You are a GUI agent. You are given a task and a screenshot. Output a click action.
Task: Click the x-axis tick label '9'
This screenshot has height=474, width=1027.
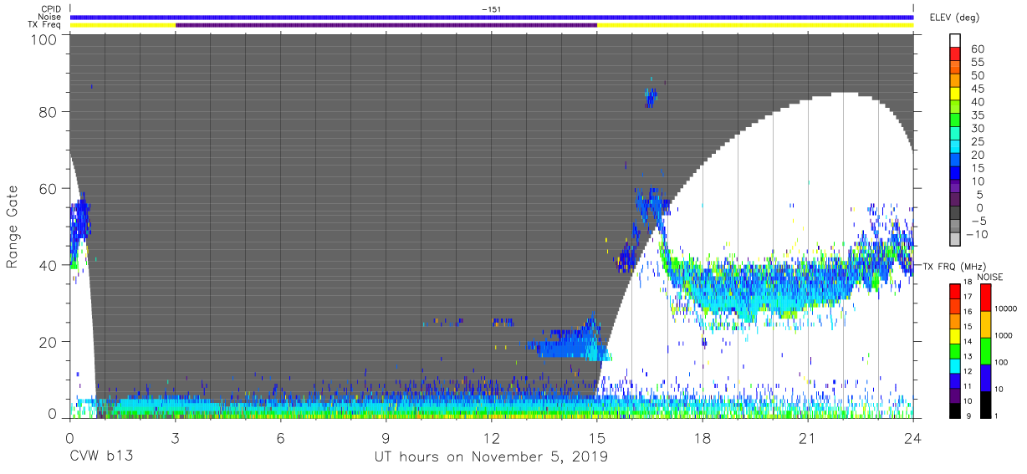click(386, 438)
